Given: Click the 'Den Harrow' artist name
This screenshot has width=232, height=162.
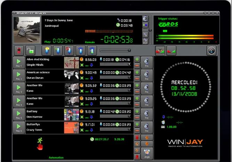Looking at the screenshot, I should pos(34,117).
